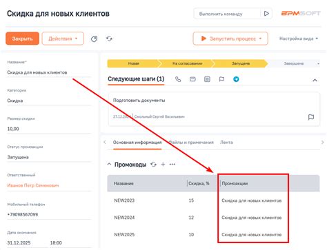Viewport: 327px width, 250px height.
Task: Click the BPMSoft logo
Action: tap(301, 13)
